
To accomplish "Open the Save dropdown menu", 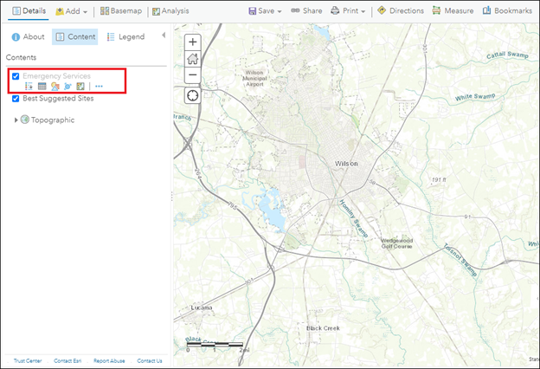I will point(265,11).
